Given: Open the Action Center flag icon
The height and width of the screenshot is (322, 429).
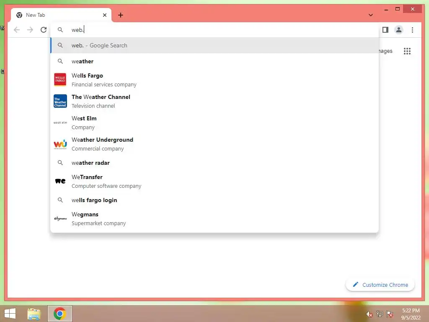Looking at the screenshot, I should [390, 314].
